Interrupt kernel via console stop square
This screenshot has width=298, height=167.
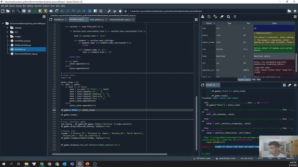(x=284, y=85)
